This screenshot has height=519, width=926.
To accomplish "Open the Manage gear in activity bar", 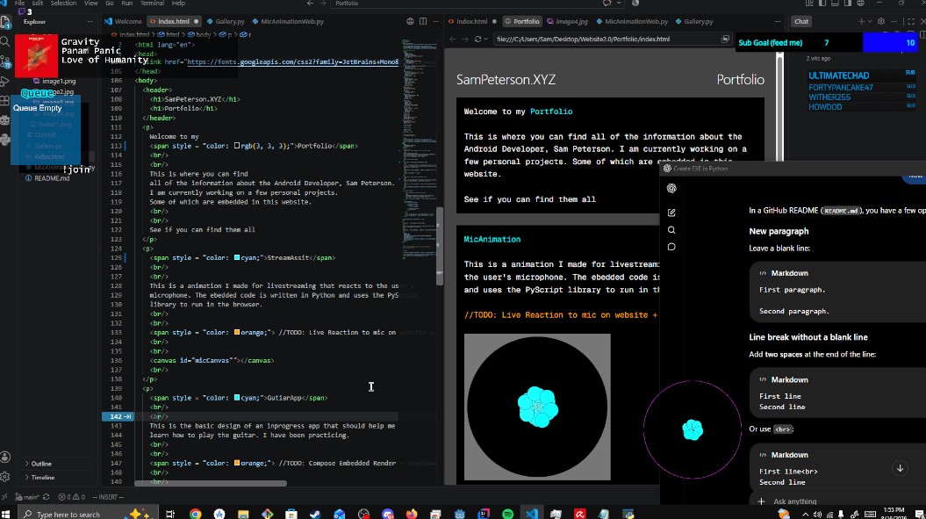I will 5,477.
